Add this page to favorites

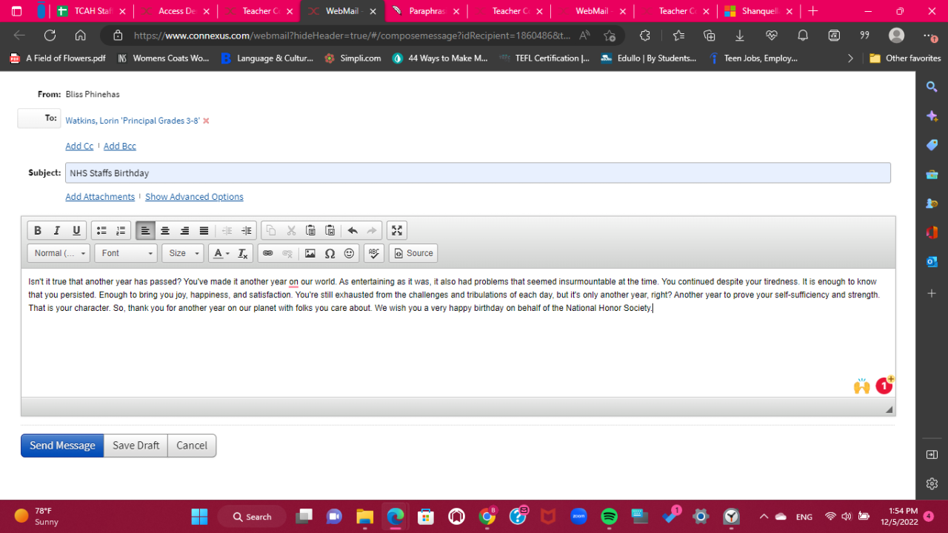tap(610, 36)
